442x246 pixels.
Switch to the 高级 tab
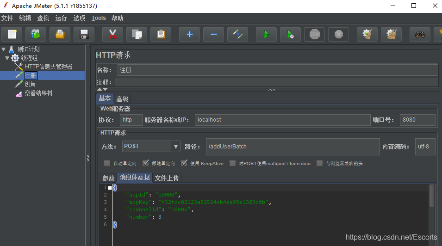122,99
